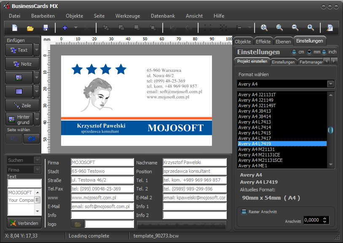The width and height of the screenshot is (343, 243).
Task: Click the second layer order icon
Action: (121, 27)
